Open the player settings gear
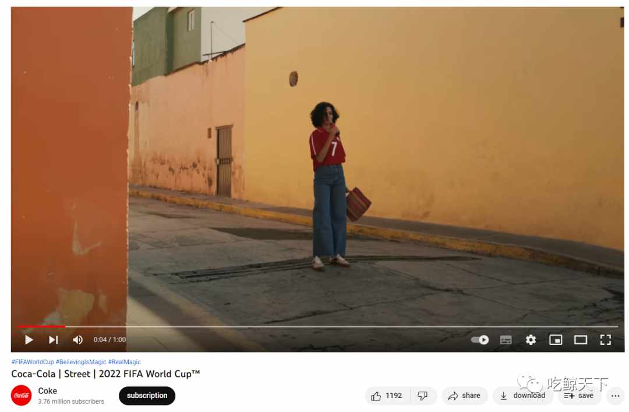629x412 pixels. point(531,340)
